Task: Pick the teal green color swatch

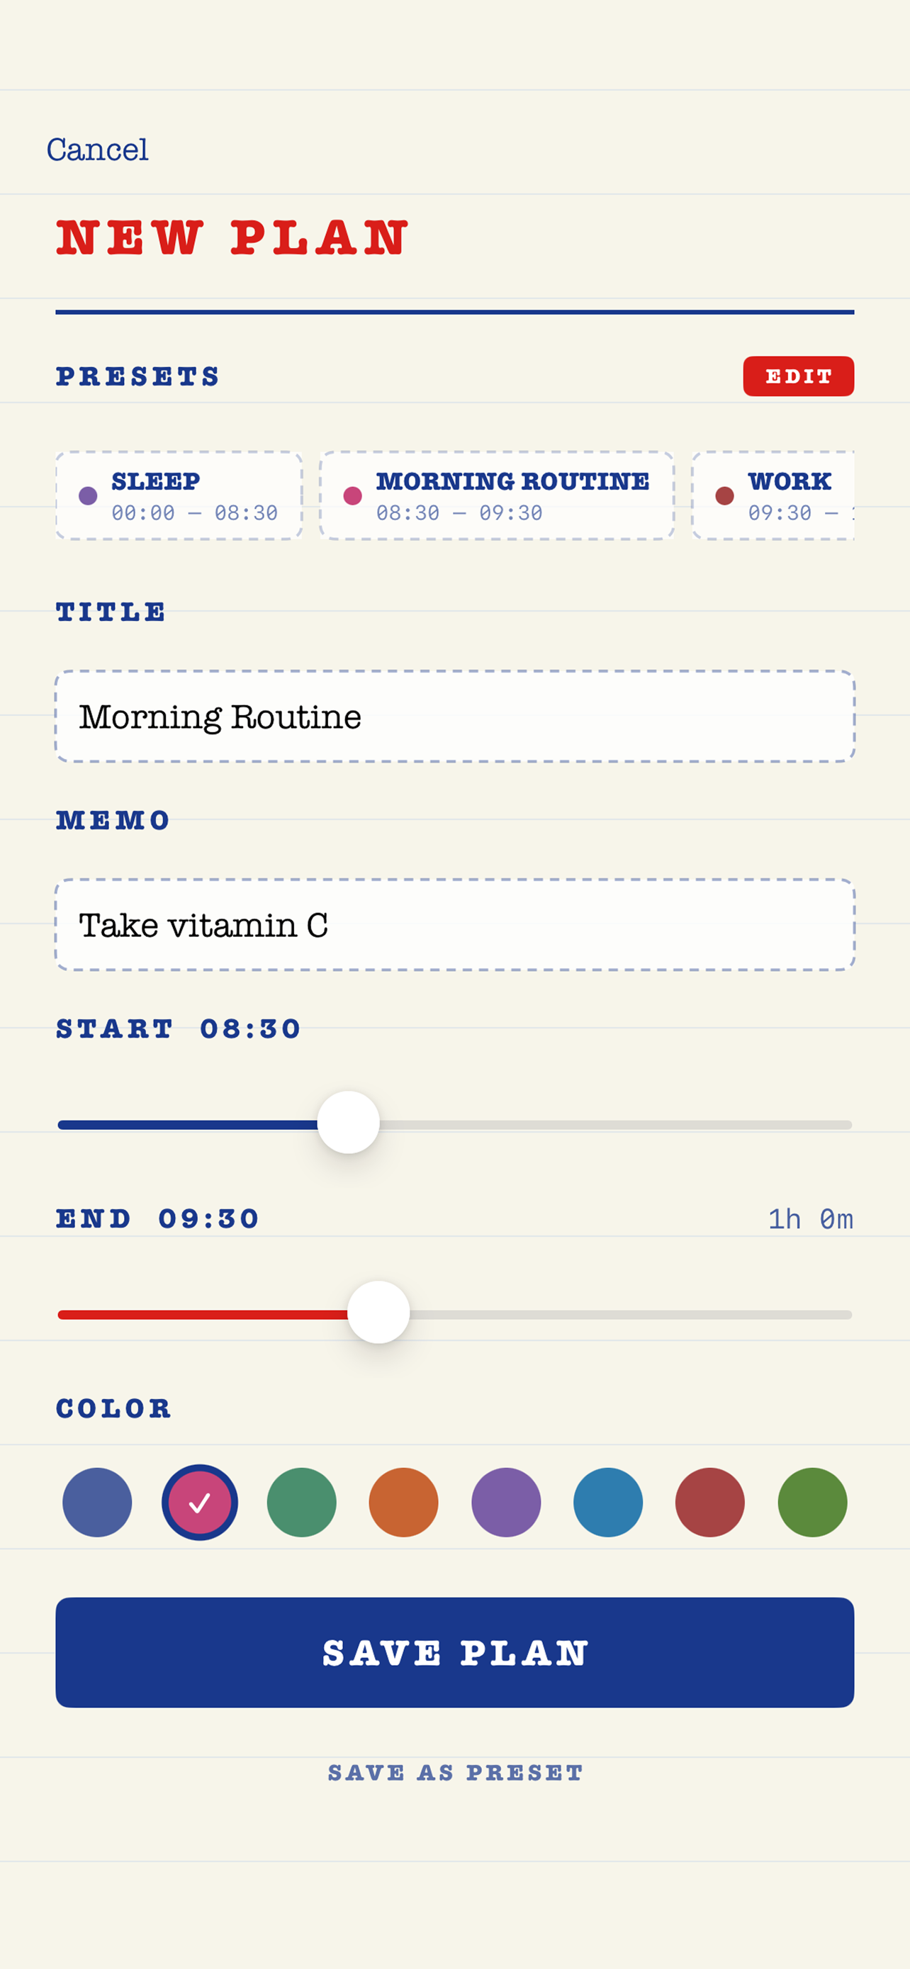Action: (x=302, y=1502)
